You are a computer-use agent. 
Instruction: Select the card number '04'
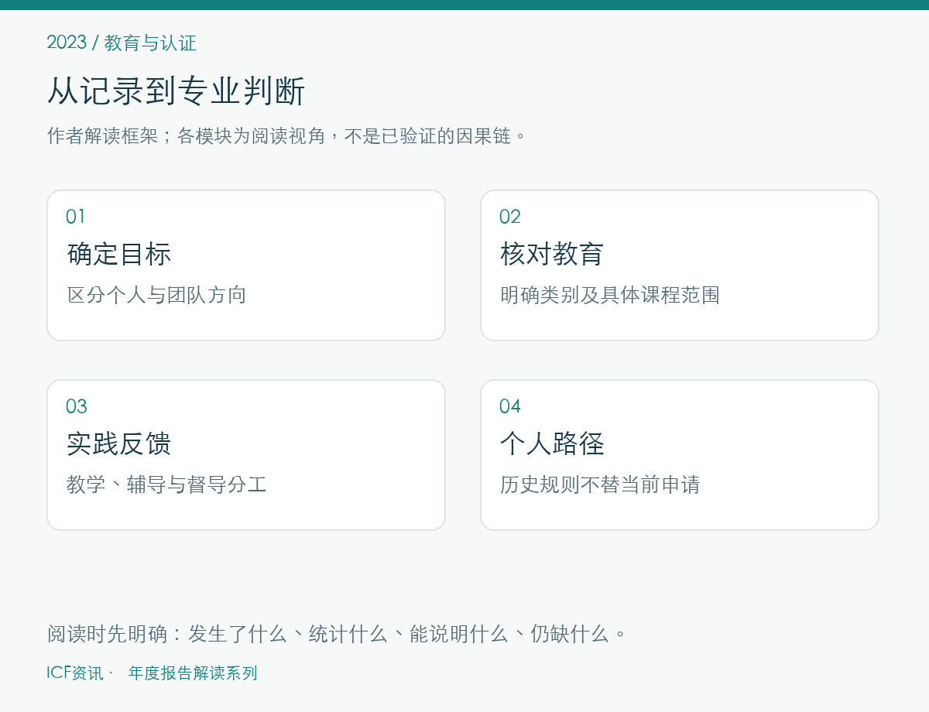(x=510, y=406)
